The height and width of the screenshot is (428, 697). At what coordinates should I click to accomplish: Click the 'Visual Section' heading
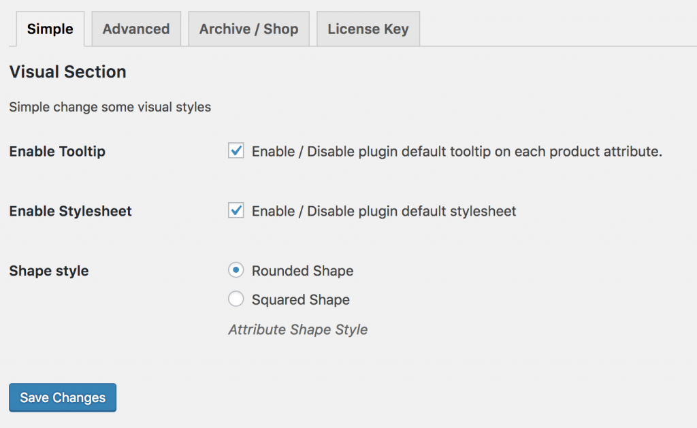point(67,71)
